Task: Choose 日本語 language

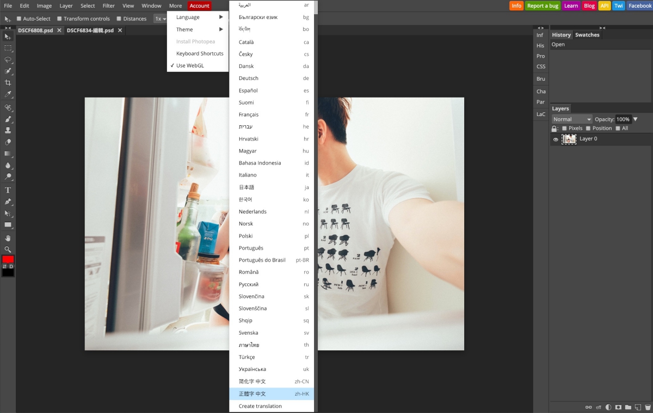Action: [x=272, y=187]
